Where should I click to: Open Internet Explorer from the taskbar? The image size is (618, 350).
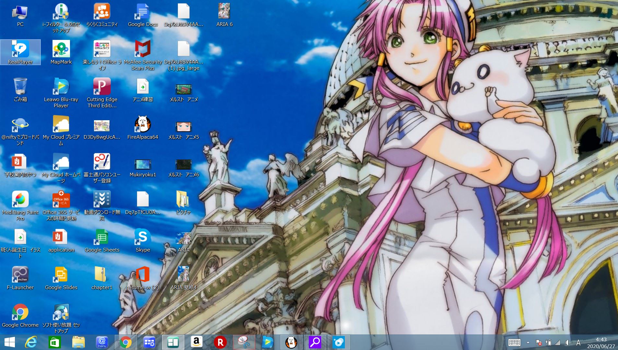pos(31,342)
